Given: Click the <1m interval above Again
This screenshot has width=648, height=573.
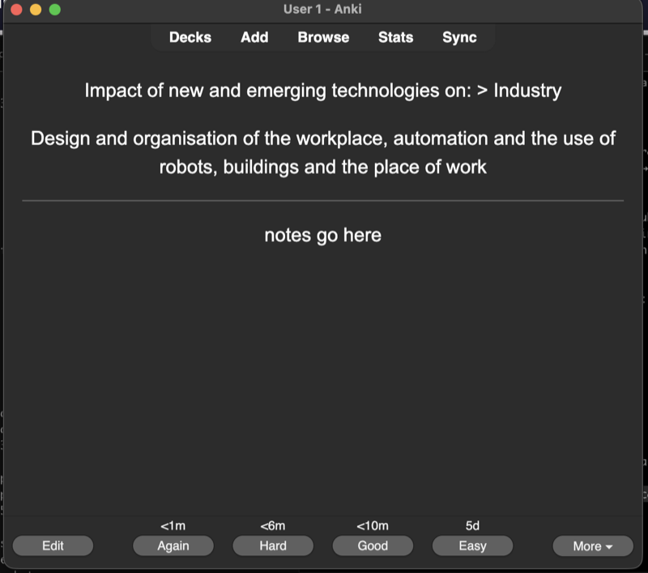Looking at the screenshot, I should point(173,525).
